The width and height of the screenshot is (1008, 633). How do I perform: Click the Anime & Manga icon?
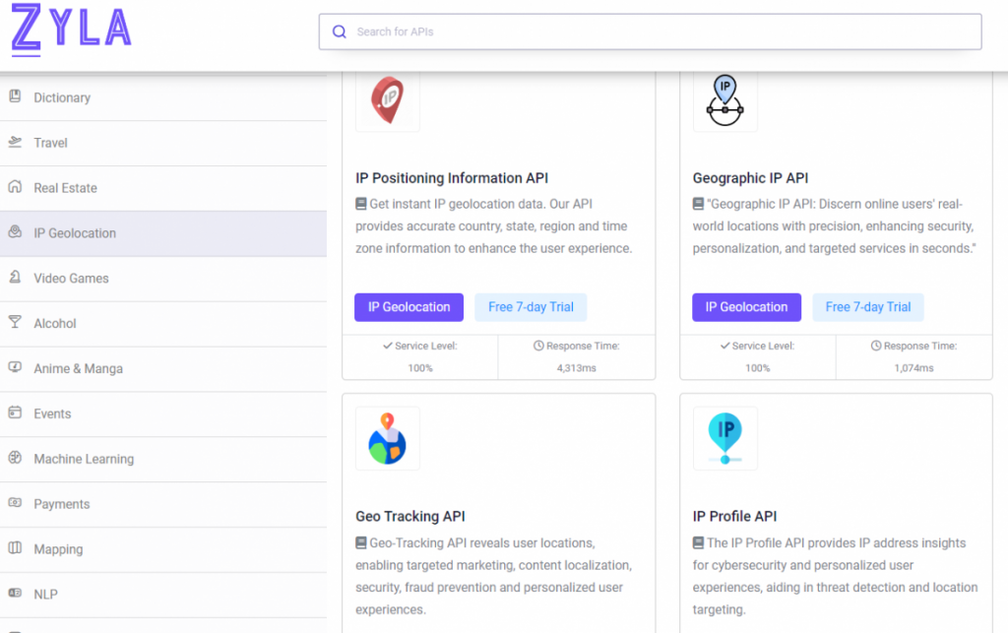click(x=15, y=367)
